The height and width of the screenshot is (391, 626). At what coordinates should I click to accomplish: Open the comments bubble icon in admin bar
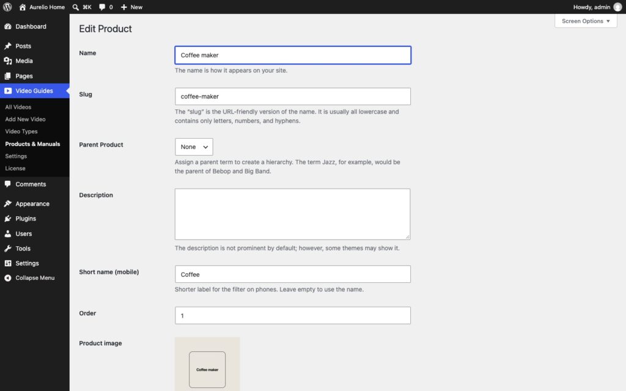(102, 7)
